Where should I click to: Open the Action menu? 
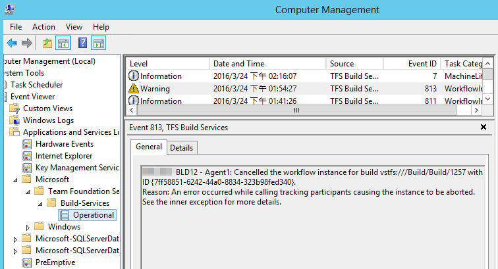click(x=43, y=27)
